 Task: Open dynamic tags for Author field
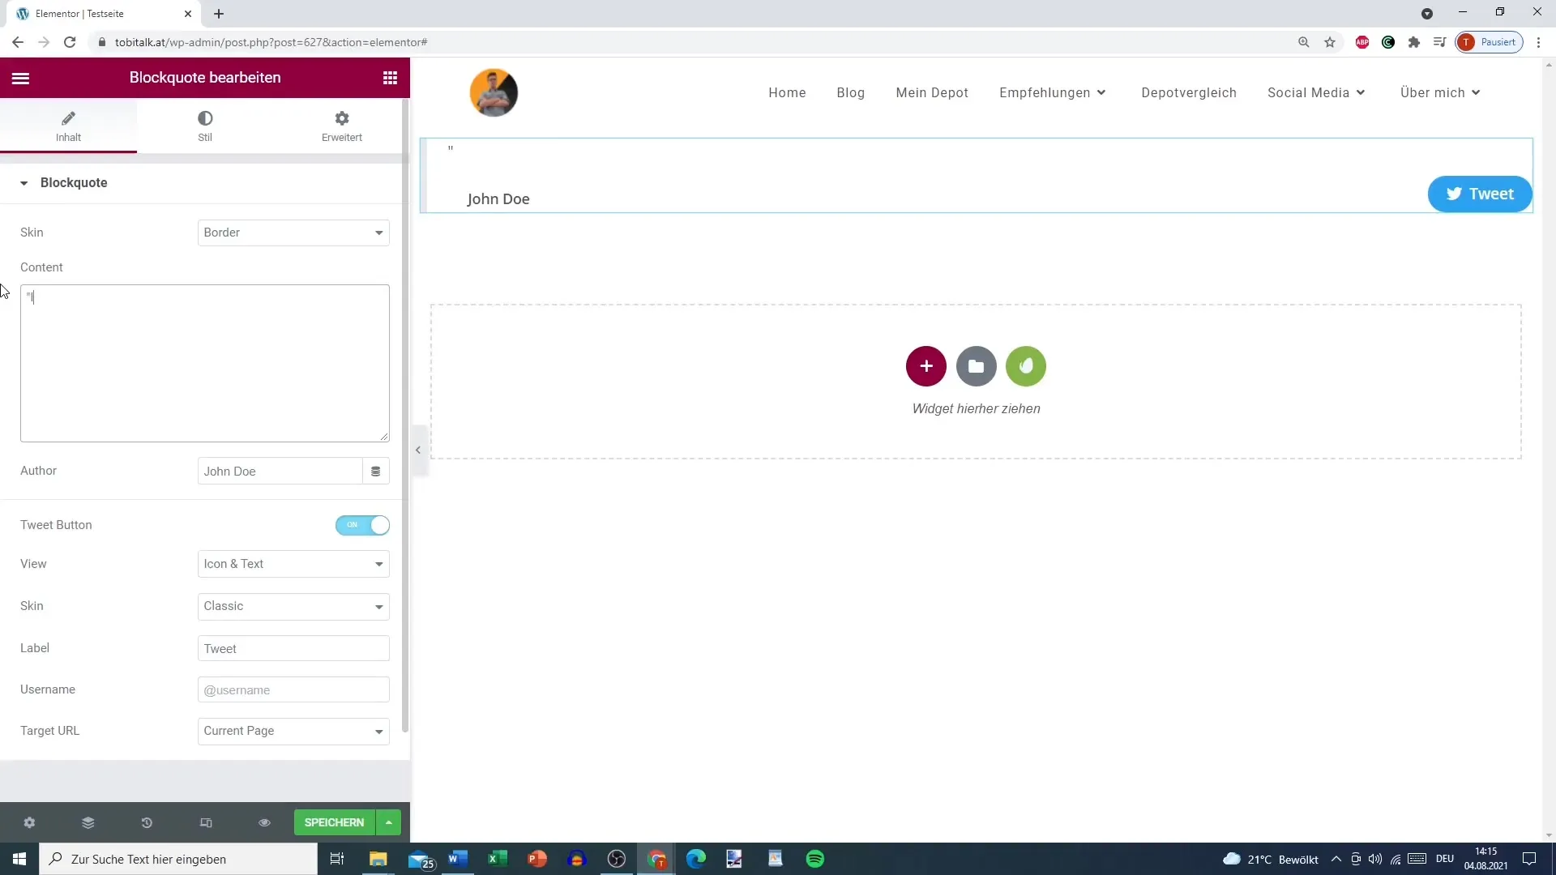tap(376, 472)
